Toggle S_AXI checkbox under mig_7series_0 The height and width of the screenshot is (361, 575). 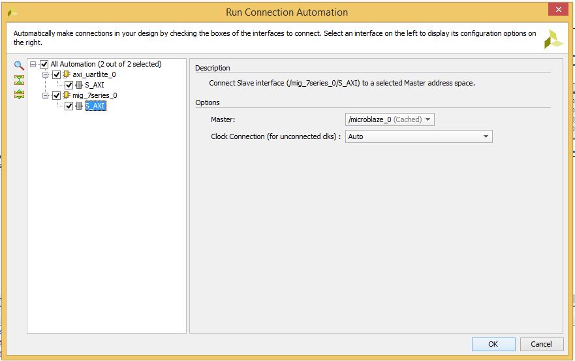[69, 106]
